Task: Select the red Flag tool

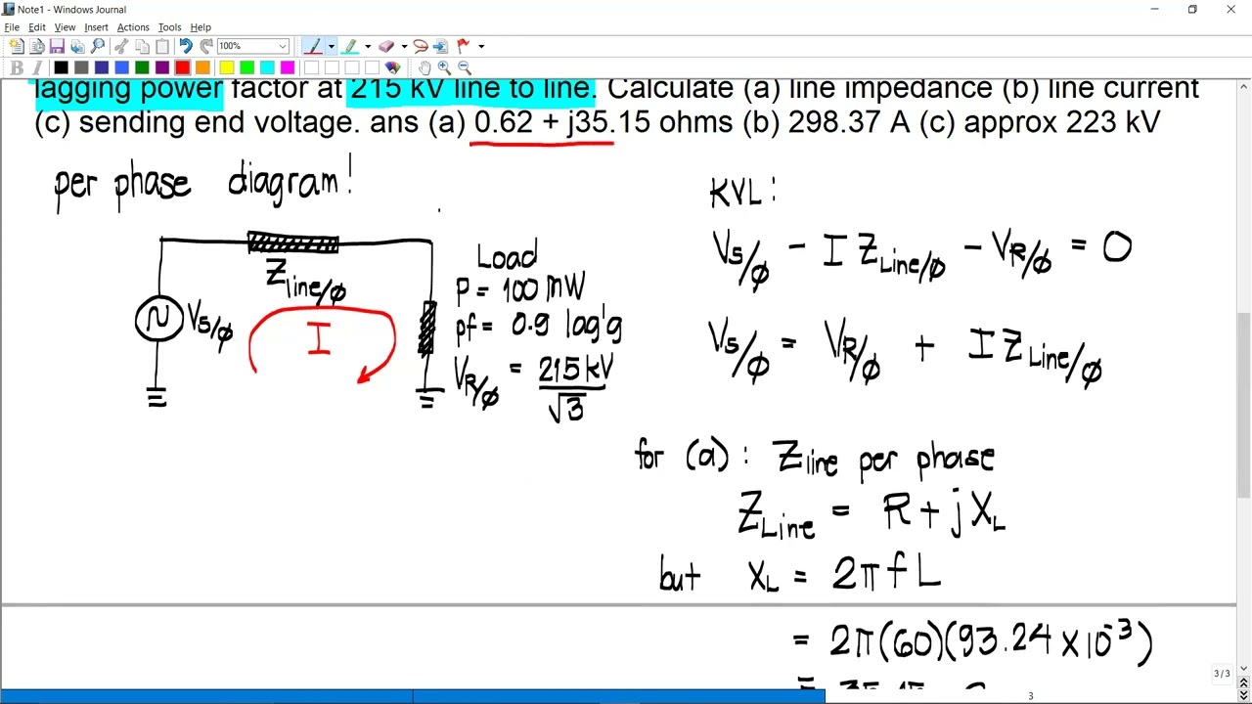Action: (x=464, y=46)
